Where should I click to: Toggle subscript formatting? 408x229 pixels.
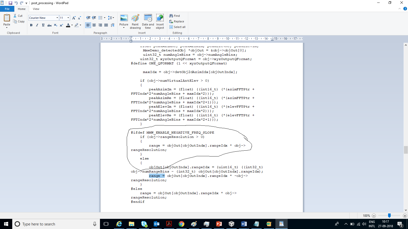55,25
